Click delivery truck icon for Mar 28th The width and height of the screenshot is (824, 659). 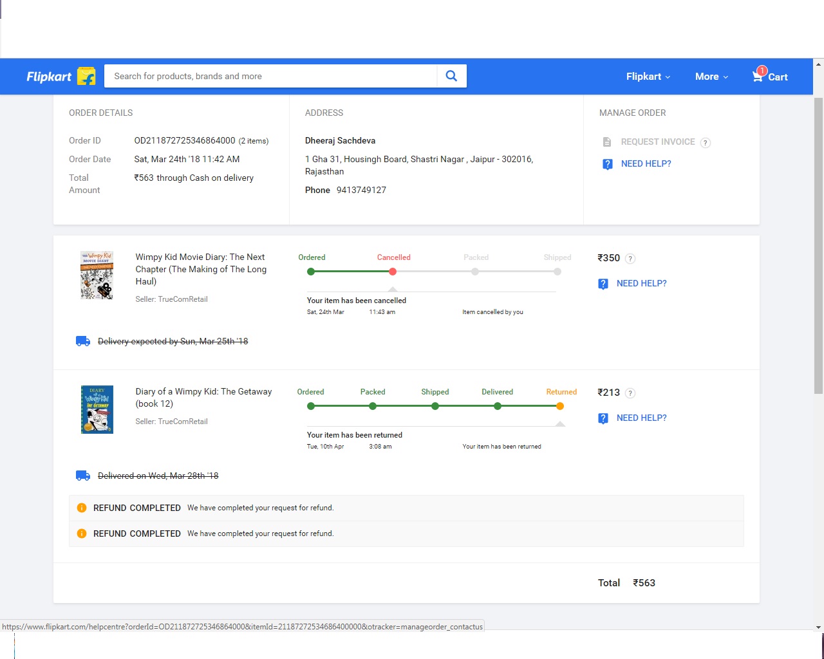[83, 476]
